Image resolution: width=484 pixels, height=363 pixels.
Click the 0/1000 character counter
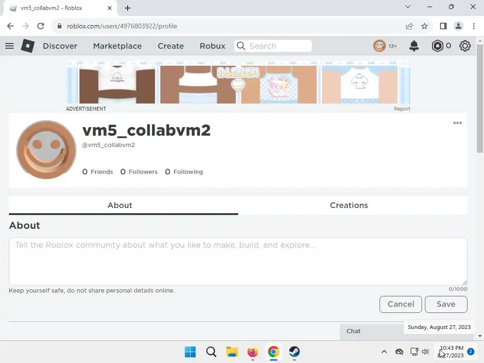pos(458,289)
